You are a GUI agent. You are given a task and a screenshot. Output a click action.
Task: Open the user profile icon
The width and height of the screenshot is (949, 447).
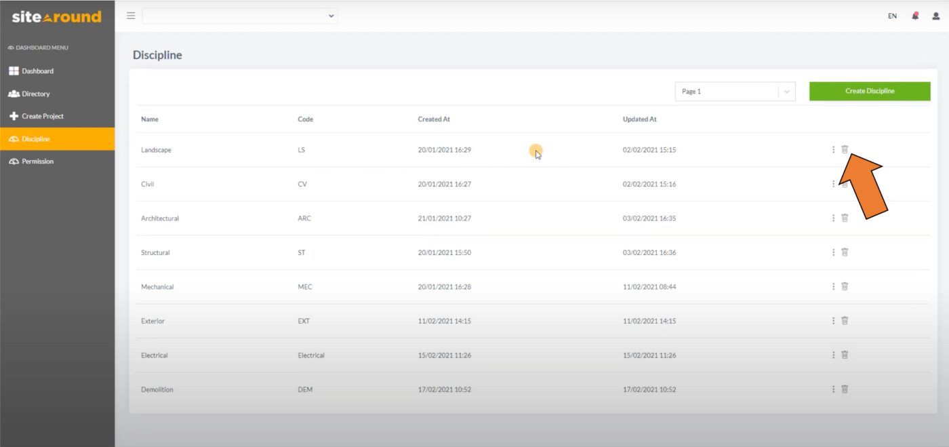936,15
